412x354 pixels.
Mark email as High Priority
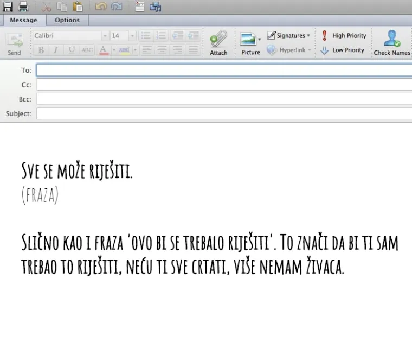(x=343, y=36)
